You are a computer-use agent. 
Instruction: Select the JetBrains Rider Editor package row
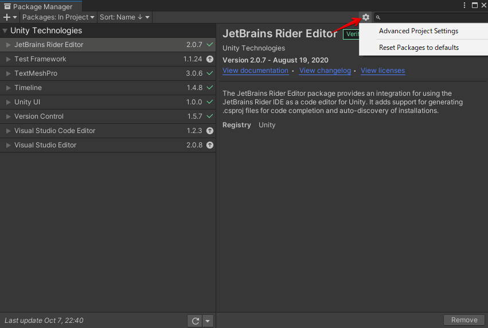coord(108,45)
